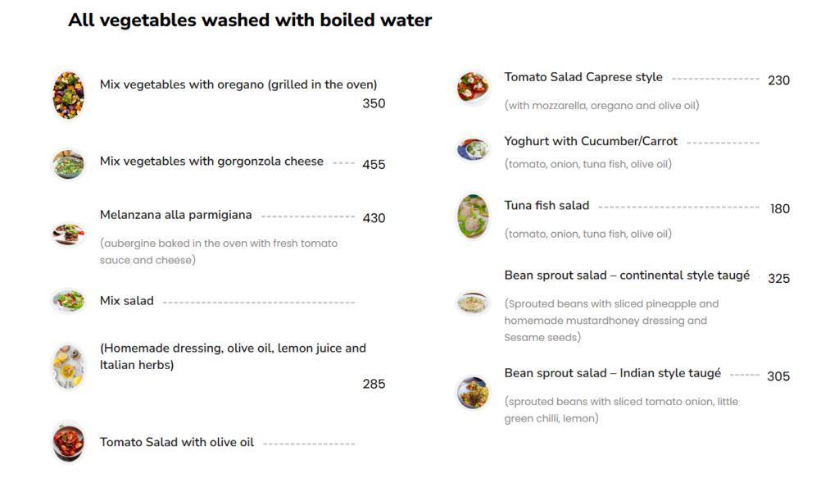Select the Yoghurt with Cucumber/Carrot name
Screen dimensions: 839x483
(591, 141)
